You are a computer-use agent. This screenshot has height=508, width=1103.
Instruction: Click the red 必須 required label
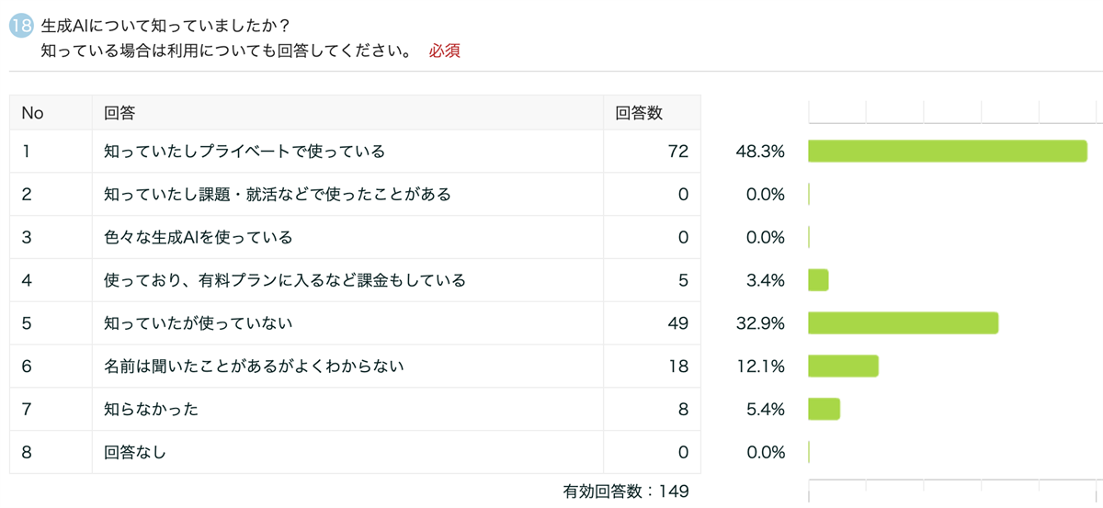pyautogui.click(x=444, y=51)
